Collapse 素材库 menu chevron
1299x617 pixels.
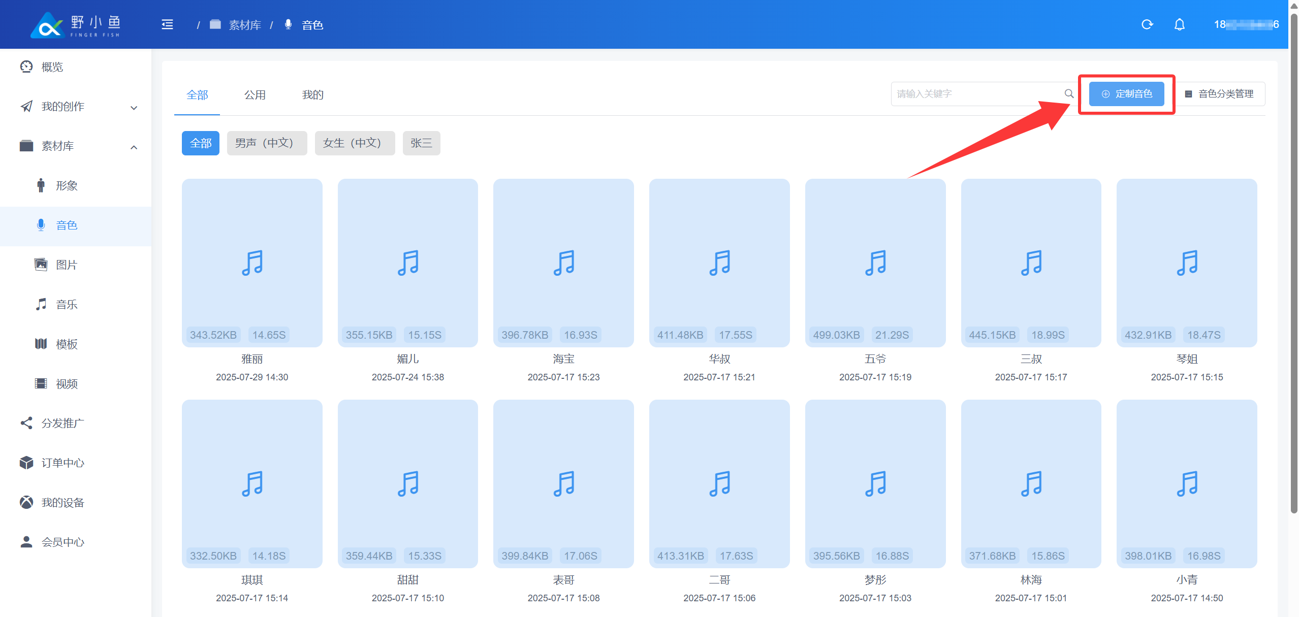(134, 147)
